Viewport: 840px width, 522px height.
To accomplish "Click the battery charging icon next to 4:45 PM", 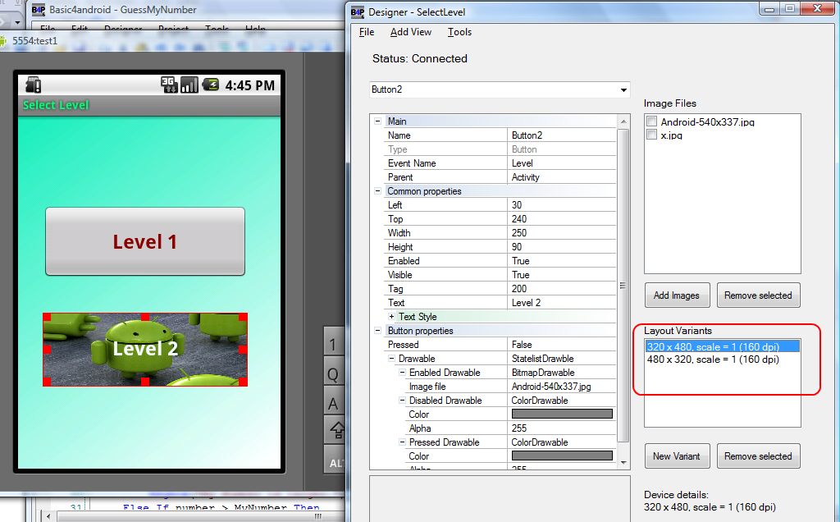I will pos(209,85).
